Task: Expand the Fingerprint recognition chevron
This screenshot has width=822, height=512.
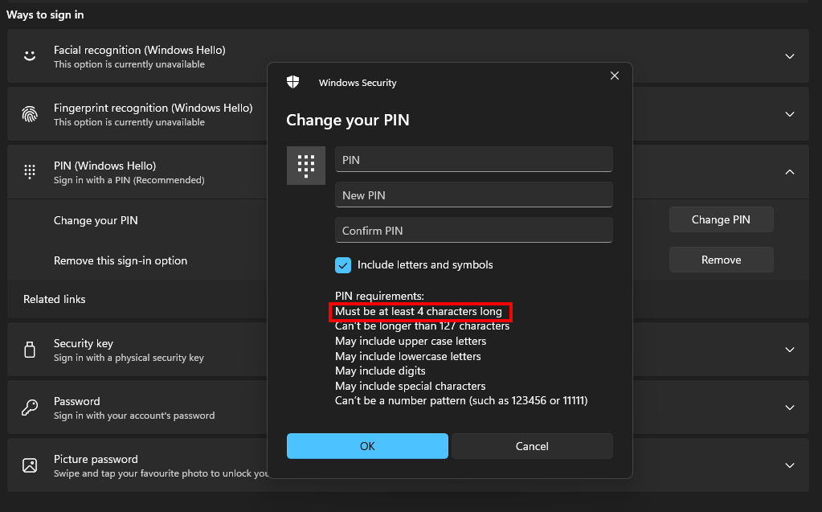Action: click(x=790, y=114)
